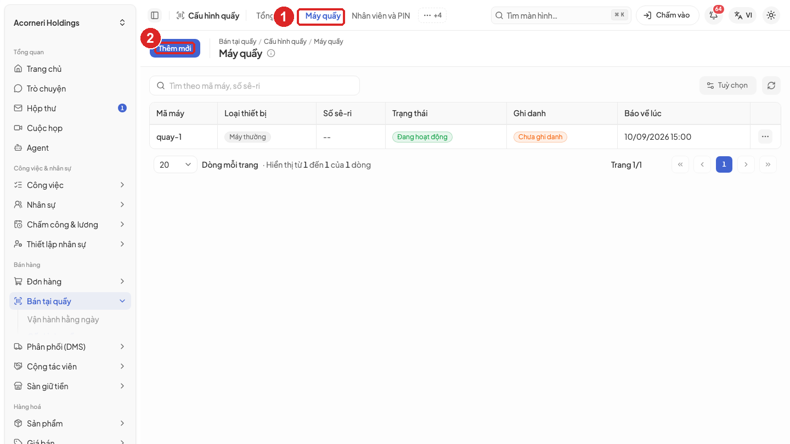
Task: Expand Phân phối (DMS) menu
Action: pyautogui.click(x=70, y=347)
